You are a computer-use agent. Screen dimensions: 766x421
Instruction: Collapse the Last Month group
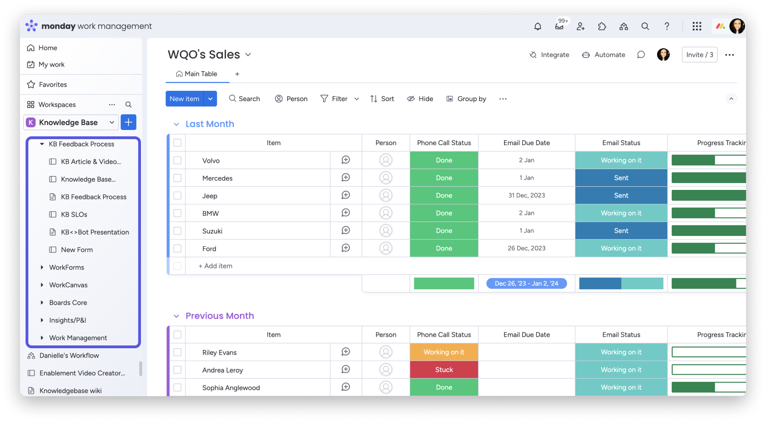(176, 124)
